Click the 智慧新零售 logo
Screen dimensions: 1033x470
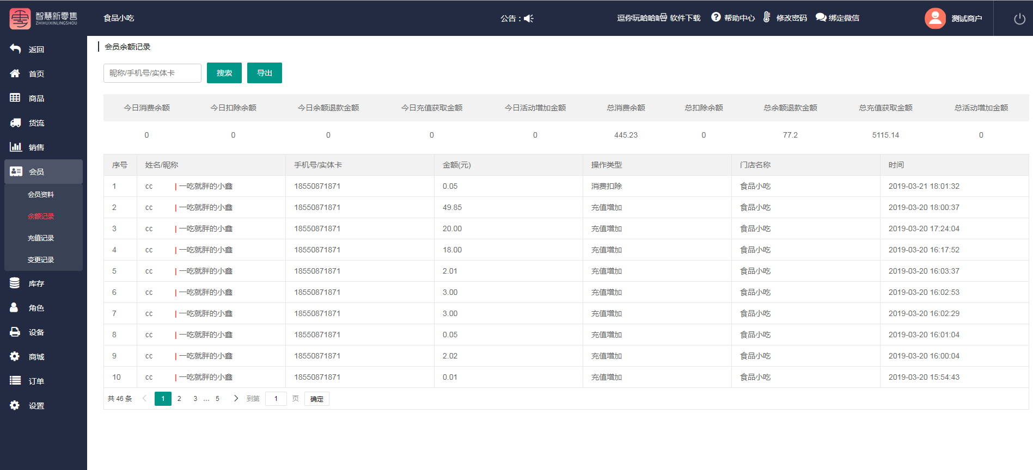44,18
